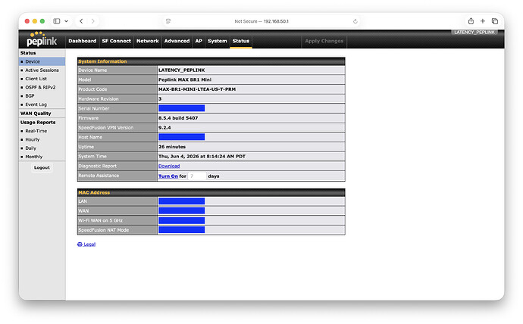Open Hourly usage report

(33, 140)
